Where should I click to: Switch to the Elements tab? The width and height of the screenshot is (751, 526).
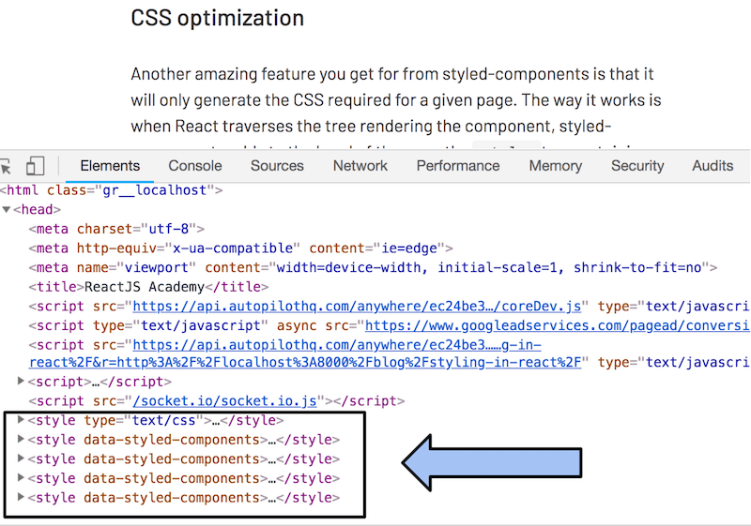[x=110, y=166]
